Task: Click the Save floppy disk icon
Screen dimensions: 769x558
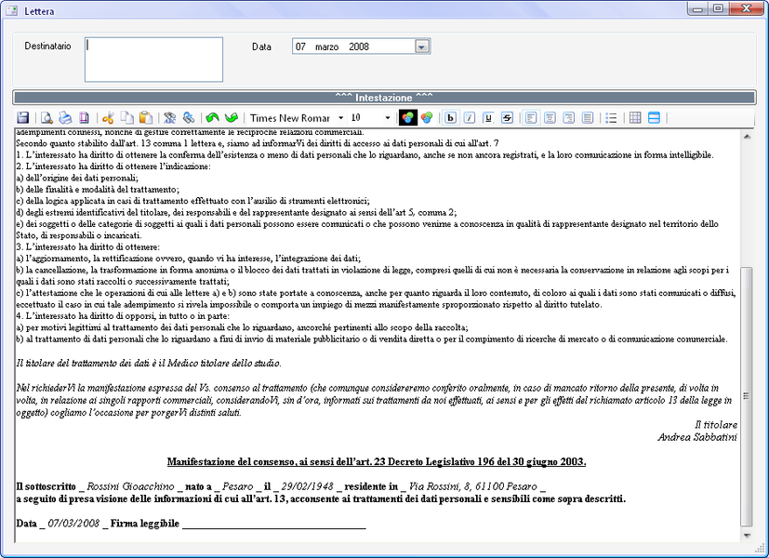Action: point(23,118)
